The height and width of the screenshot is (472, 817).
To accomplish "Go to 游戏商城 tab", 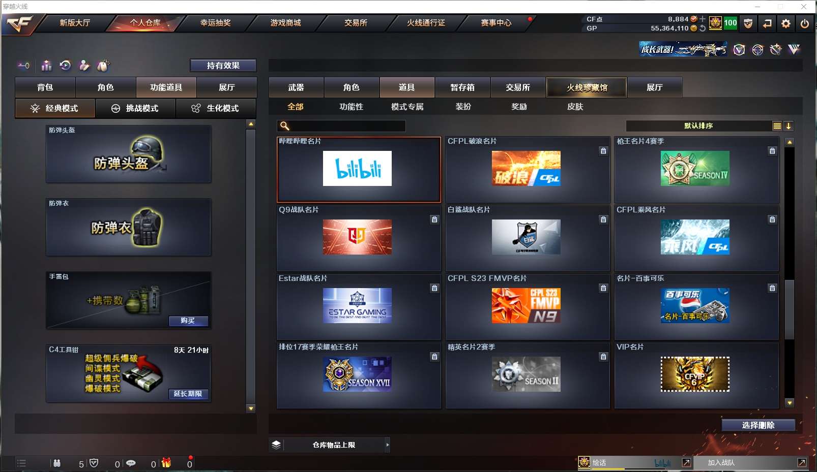I will (x=286, y=23).
